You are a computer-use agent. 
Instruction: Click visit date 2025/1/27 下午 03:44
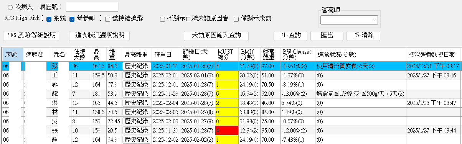click(433, 130)
